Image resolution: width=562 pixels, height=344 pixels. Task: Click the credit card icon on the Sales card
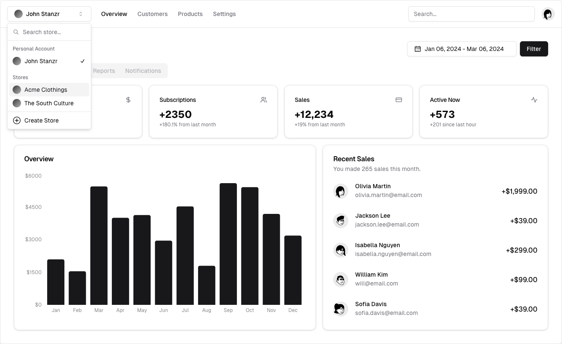tap(398, 100)
